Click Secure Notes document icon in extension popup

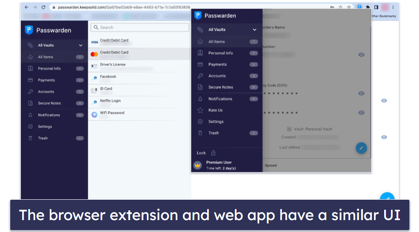pyautogui.click(x=200, y=87)
